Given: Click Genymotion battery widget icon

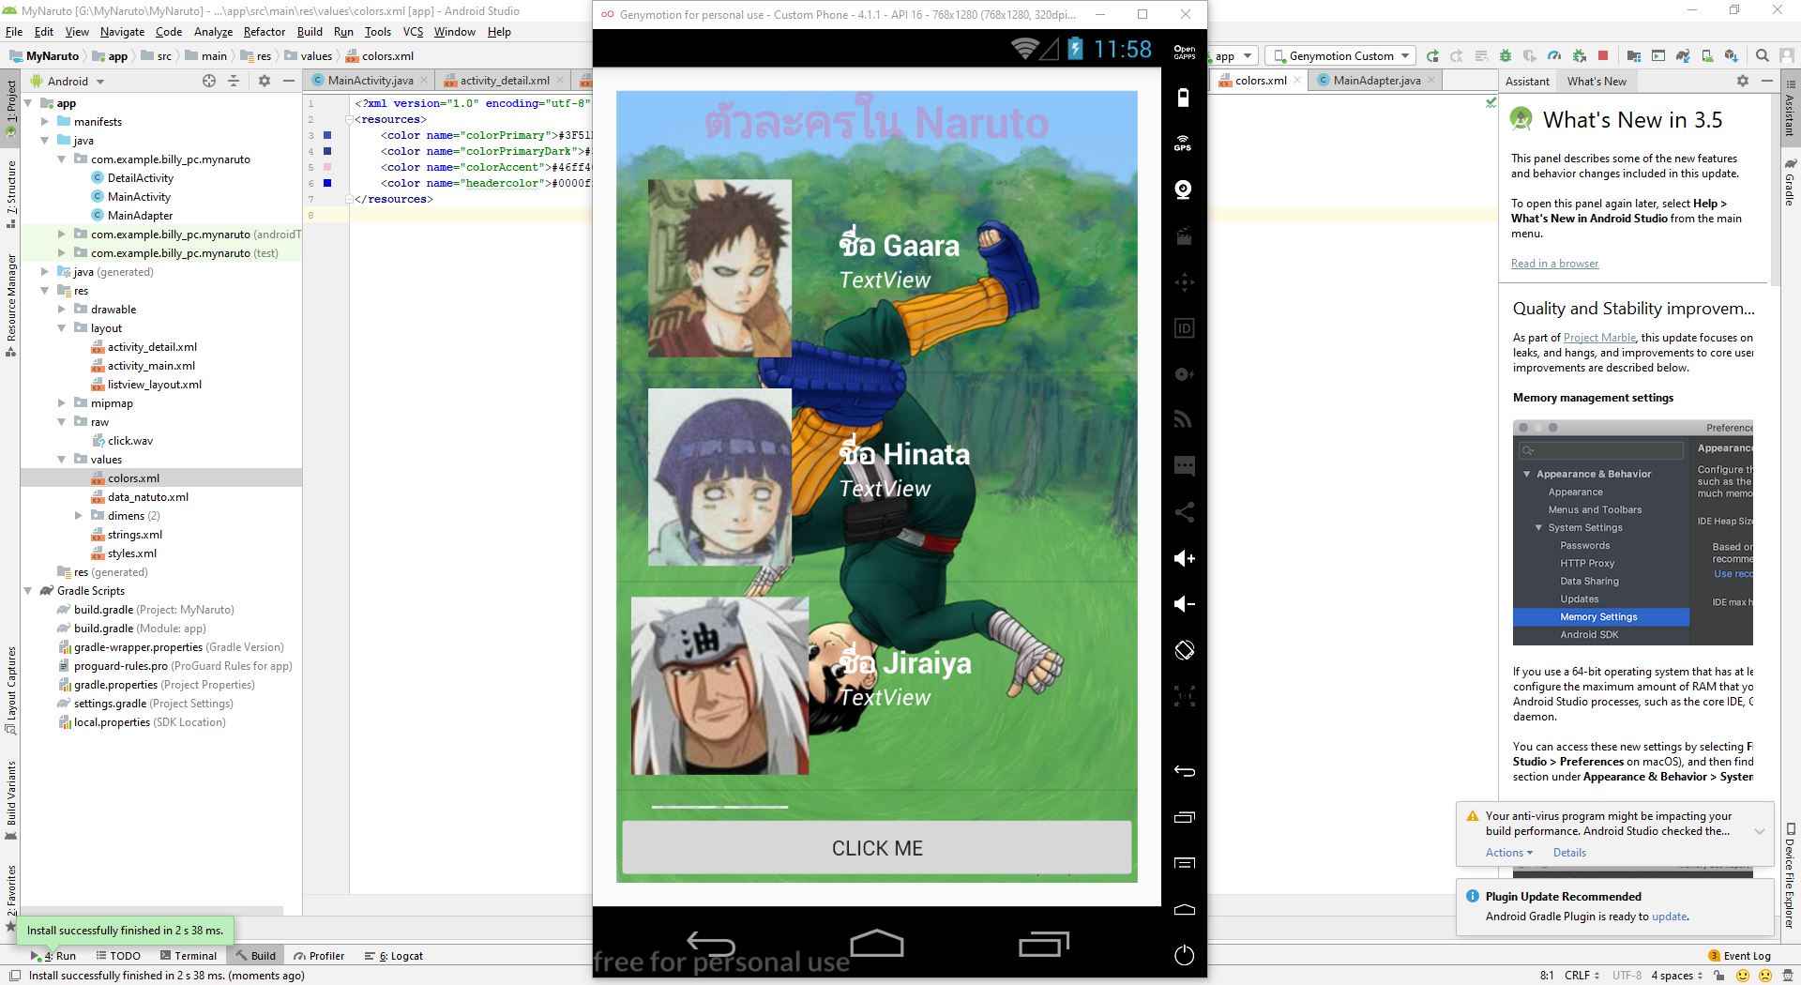Looking at the screenshot, I should pos(1184,97).
